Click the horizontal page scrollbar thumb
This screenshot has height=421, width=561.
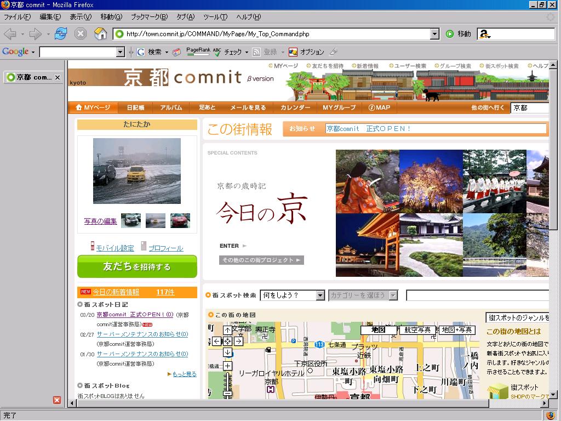[x=283, y=403]
